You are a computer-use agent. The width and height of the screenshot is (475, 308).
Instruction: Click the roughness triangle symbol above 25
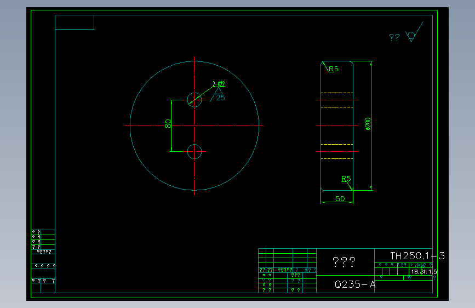[219, 91]
